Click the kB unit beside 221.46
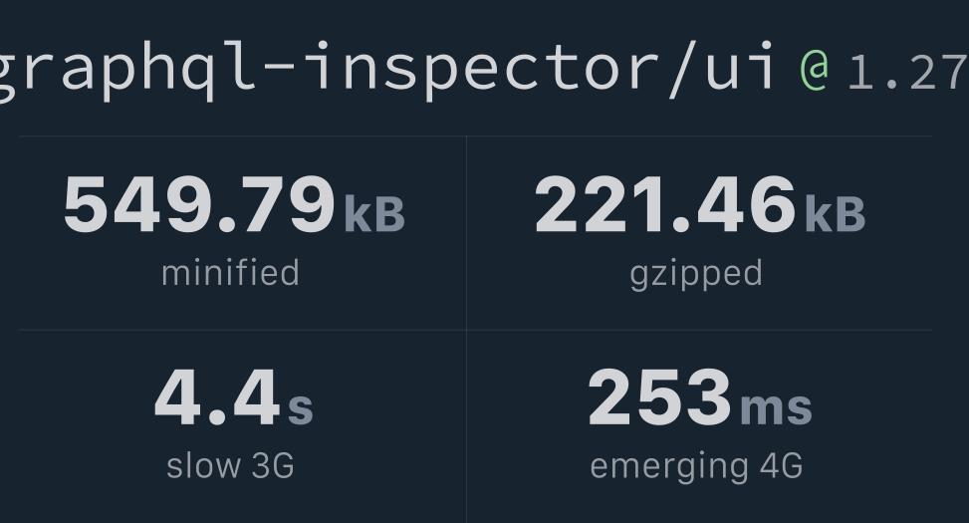Viewport: 969px width, 523px height. [x=835, y=214]
